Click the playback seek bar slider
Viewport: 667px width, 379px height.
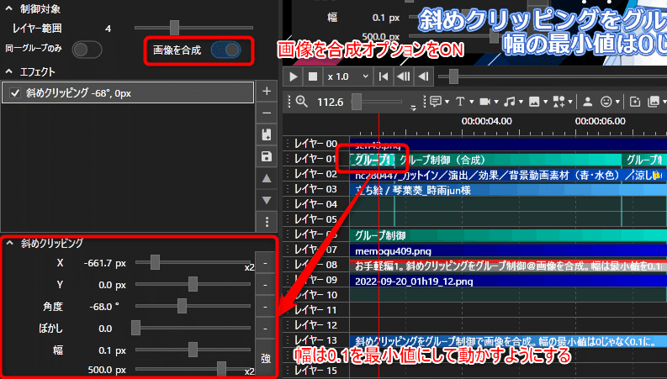coord(552,77)
